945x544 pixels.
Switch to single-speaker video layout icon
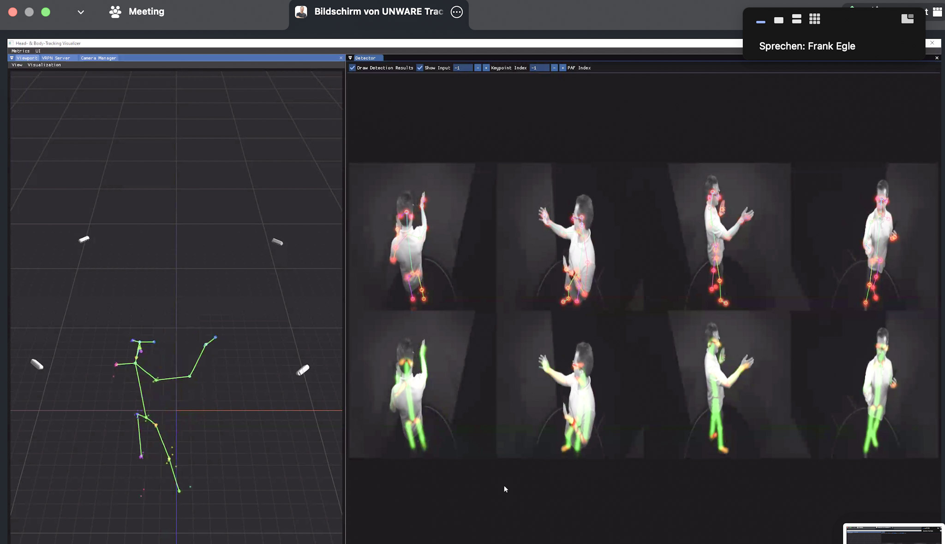(x=779, y=20)
